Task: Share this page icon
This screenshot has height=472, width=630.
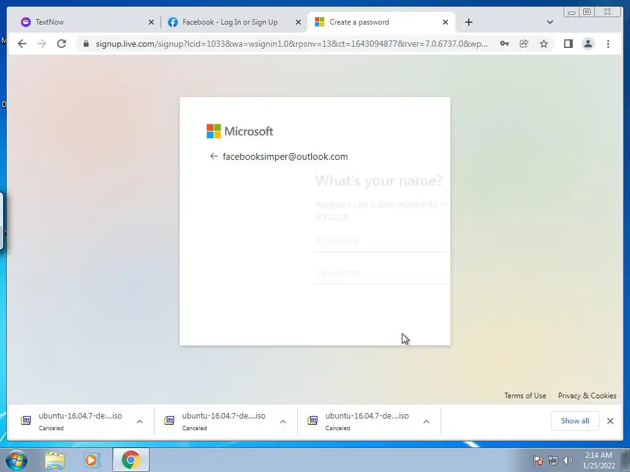Action: pyautogui.click(x=524, y=44)
